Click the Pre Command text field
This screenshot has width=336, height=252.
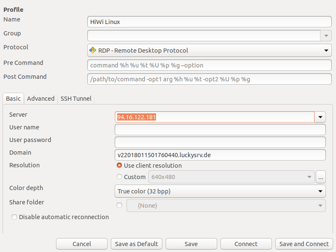[210, 65]
